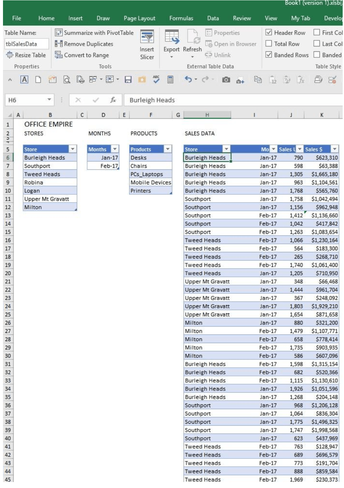344x488 pixels.
Task: Click the Insert Function fx button
Action: coord(113,100)
